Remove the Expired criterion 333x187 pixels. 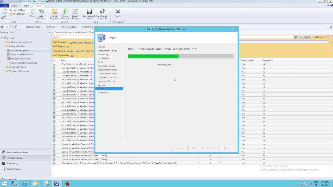click(72, 46)
